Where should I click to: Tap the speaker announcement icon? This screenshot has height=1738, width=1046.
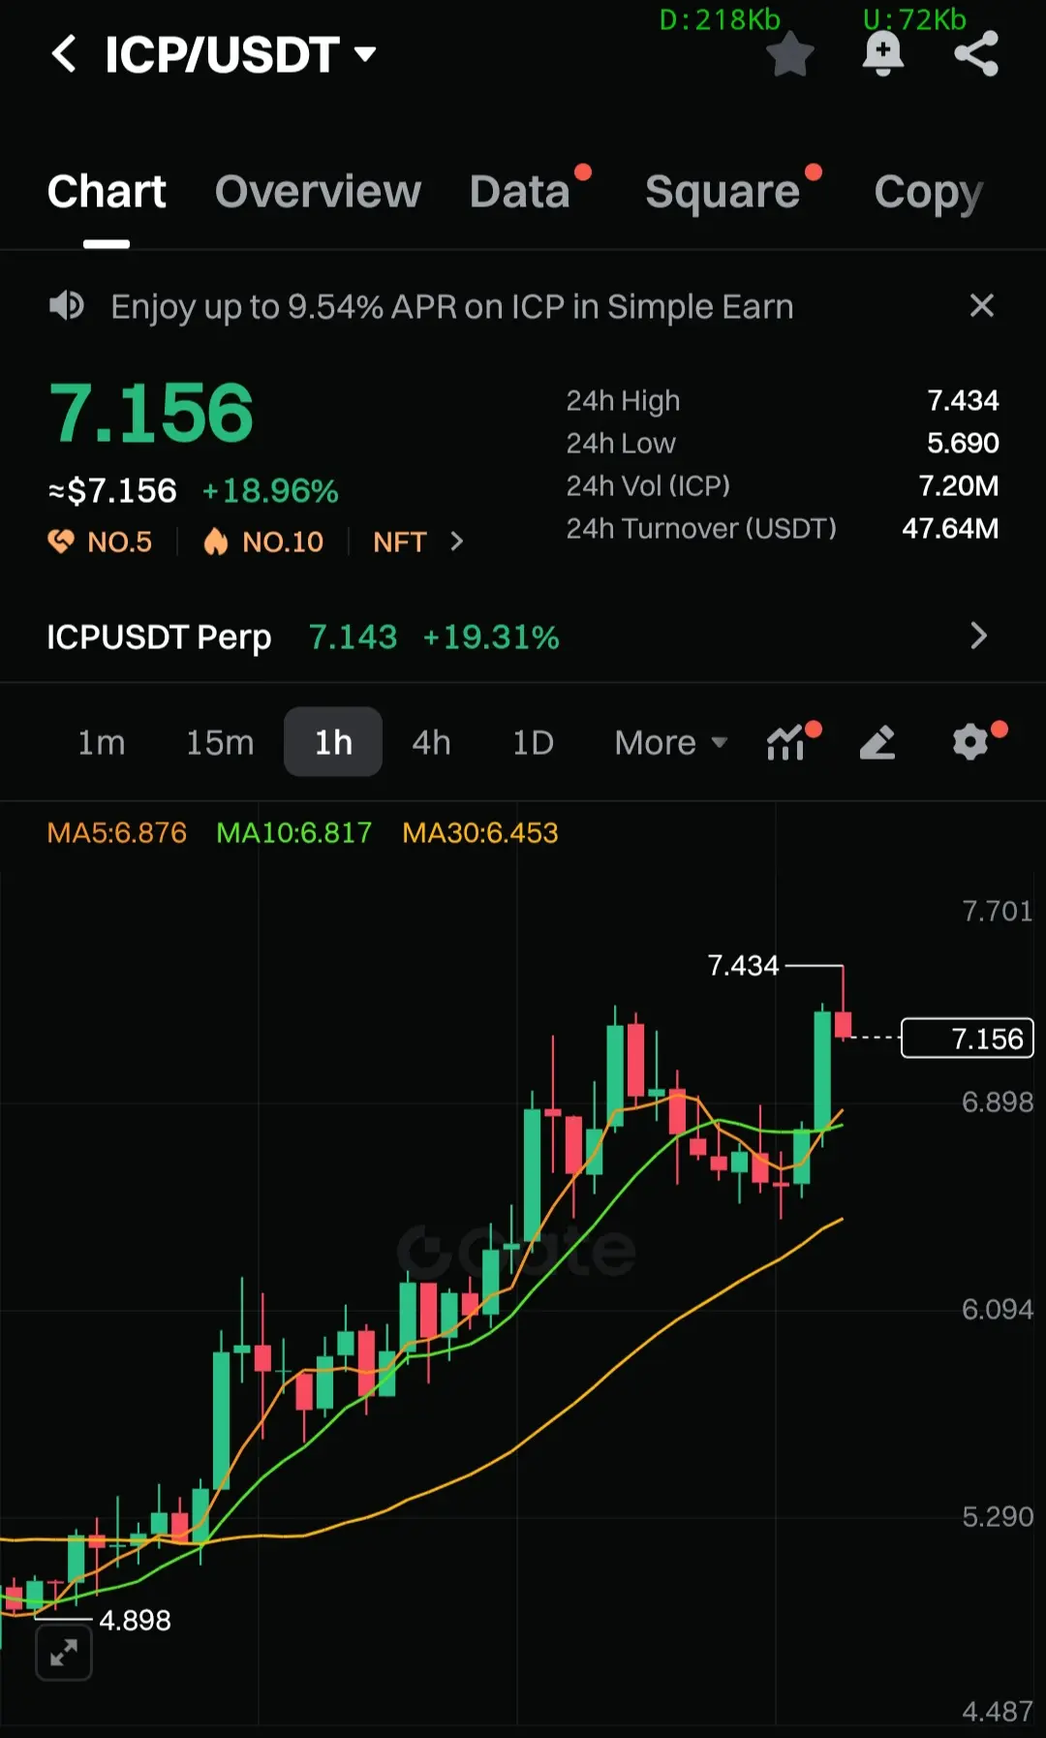tap(67, 306)
